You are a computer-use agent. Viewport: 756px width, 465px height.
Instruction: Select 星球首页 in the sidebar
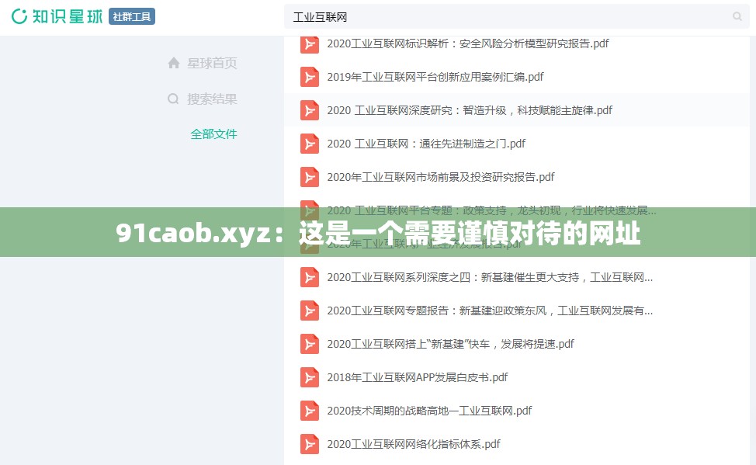[212, 63]
